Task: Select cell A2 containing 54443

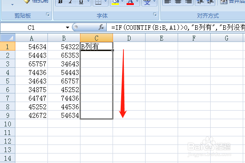Action: [32, 55]
